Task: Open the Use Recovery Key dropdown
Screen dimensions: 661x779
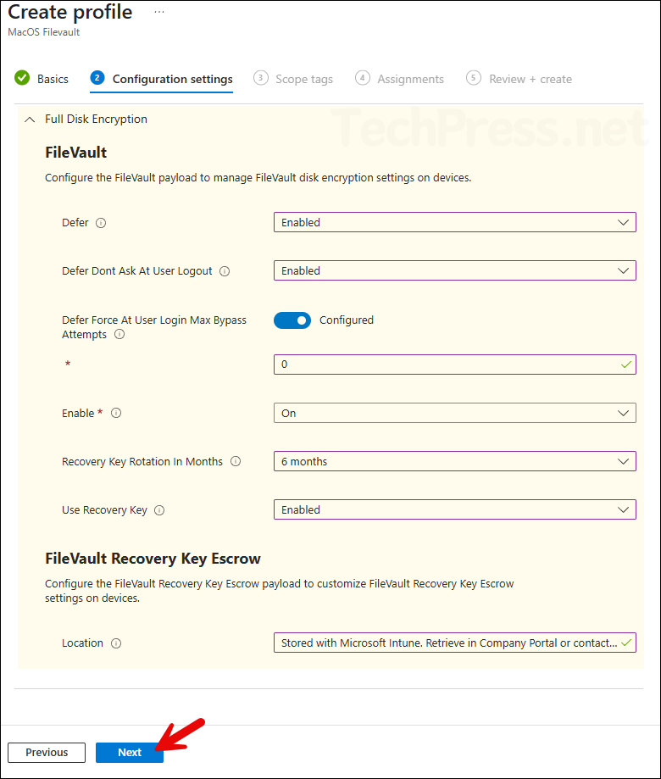Action: 454,509
